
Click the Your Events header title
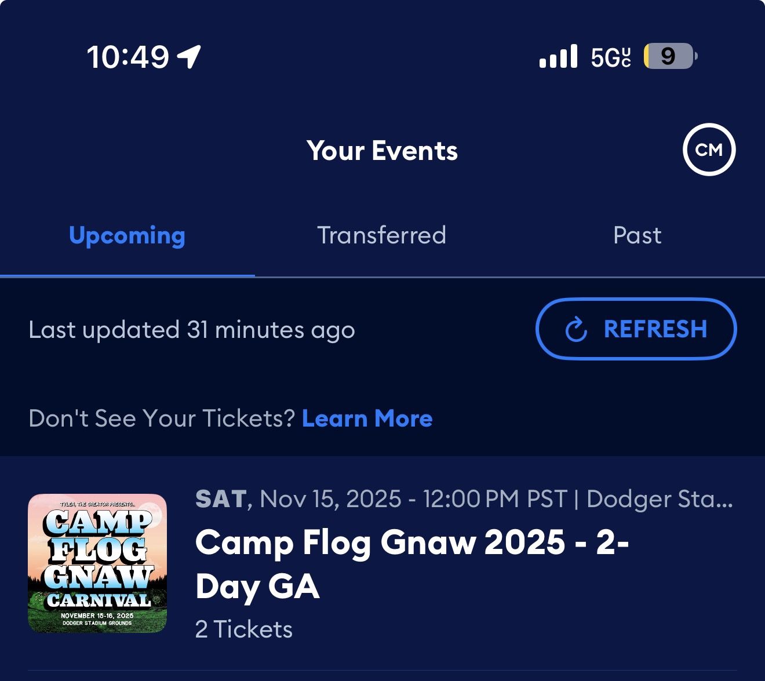pos(382,150)
